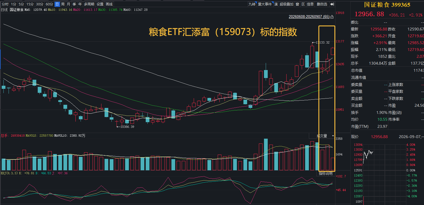Switch to the 周 weekly chart

[63, 4]
